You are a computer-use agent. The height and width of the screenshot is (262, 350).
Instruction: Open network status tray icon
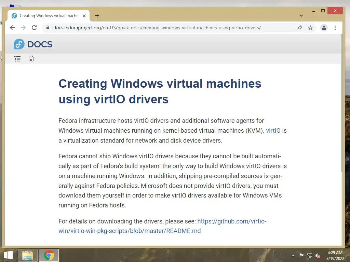(310, 255)
